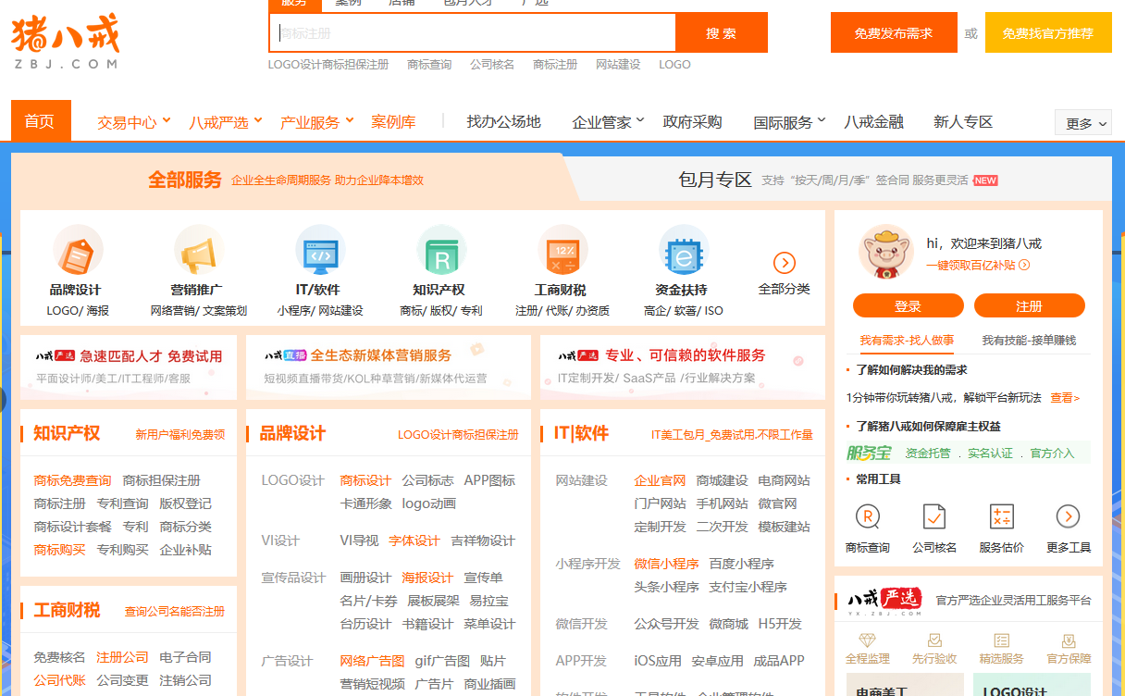Click the 注册 button

point(1030,306)
